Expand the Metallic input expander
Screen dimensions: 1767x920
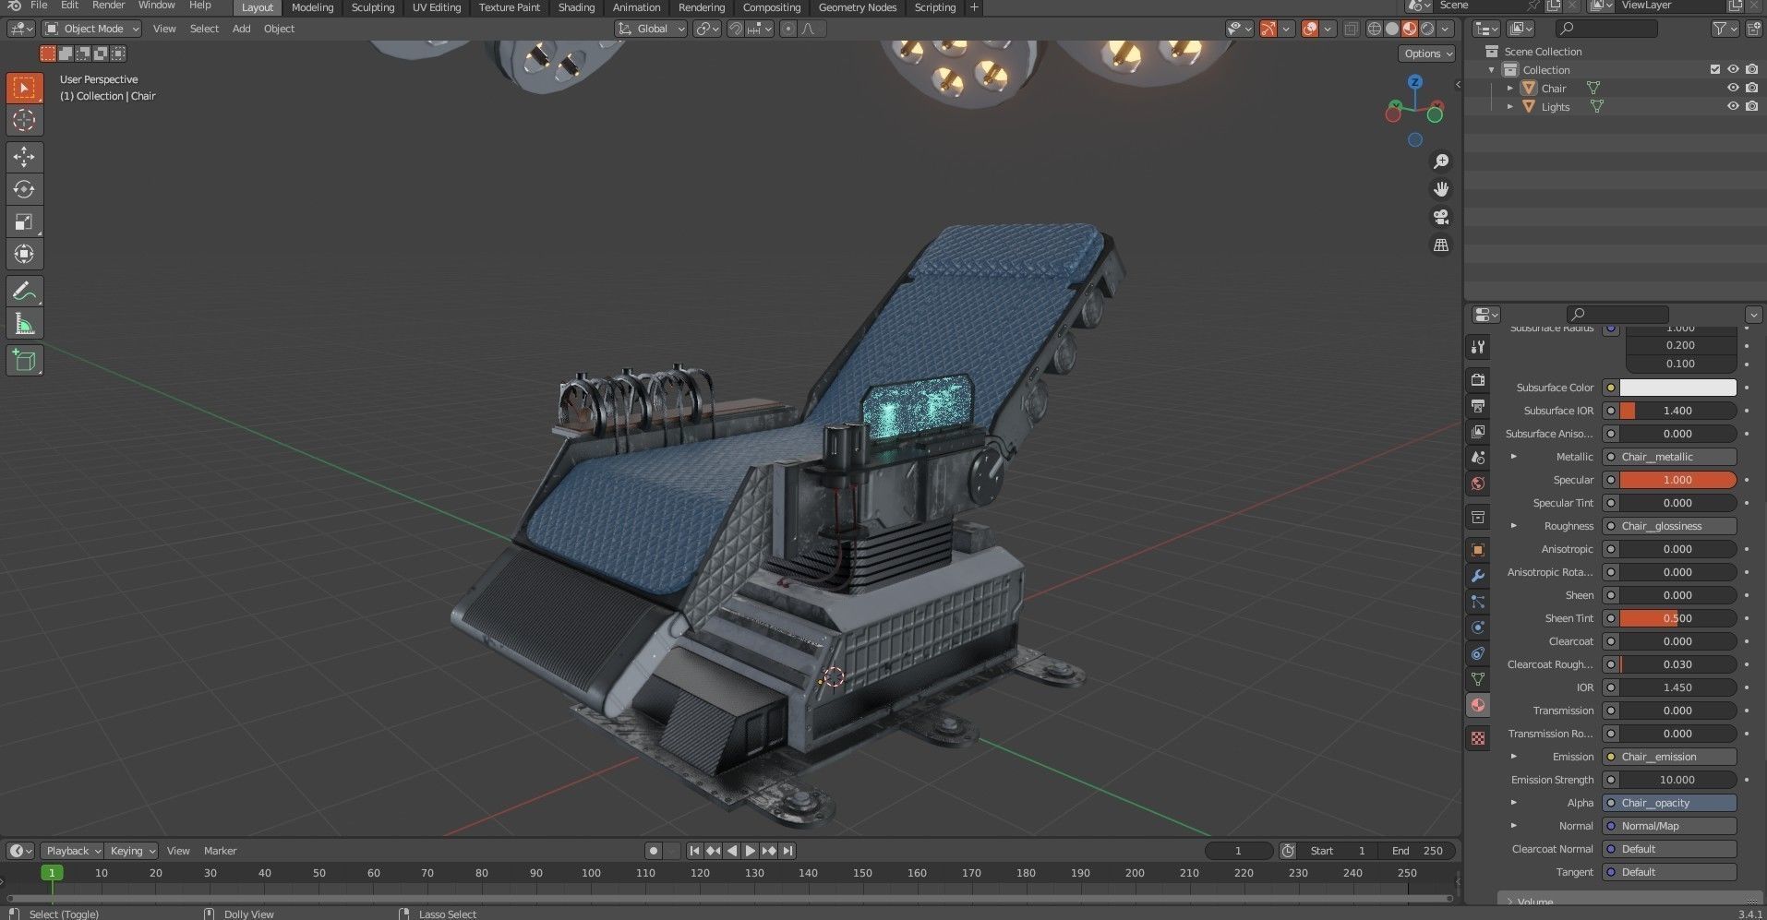[1514, 457]
